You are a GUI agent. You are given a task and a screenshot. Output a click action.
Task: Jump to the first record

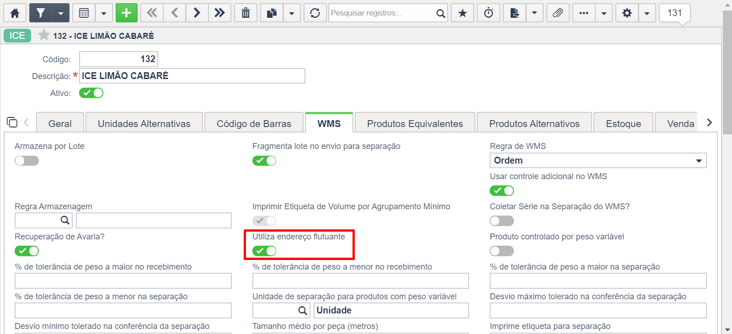click(x=152, y=13)
